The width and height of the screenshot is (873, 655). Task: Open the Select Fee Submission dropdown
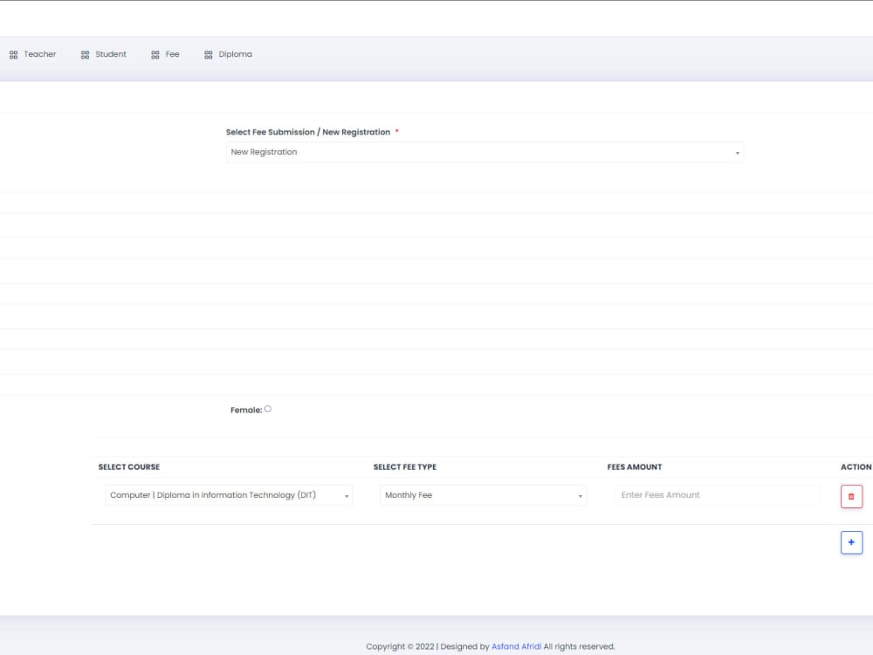[485, 152]
